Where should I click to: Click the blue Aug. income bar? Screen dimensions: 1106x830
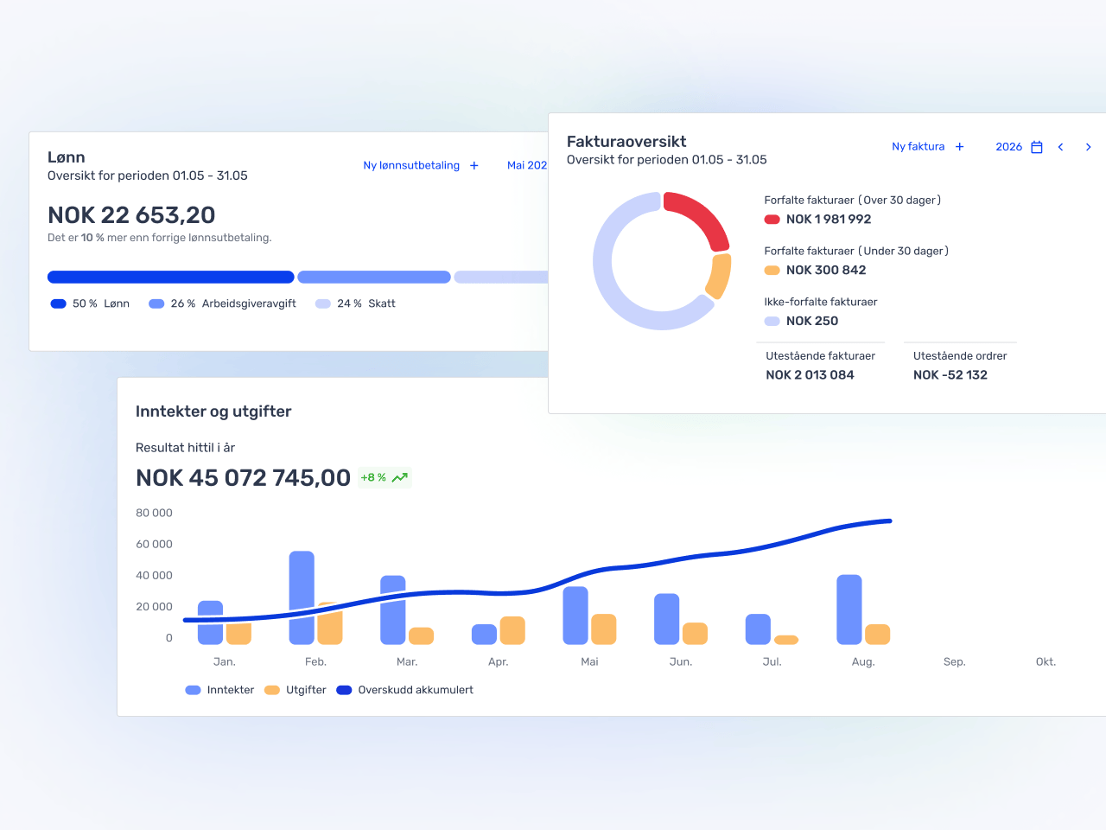(x=849, y=610)
